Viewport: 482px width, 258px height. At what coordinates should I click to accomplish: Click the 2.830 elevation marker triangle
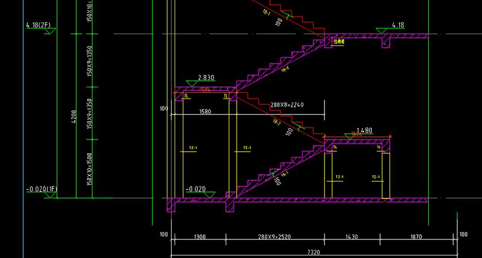coord(193,84)
